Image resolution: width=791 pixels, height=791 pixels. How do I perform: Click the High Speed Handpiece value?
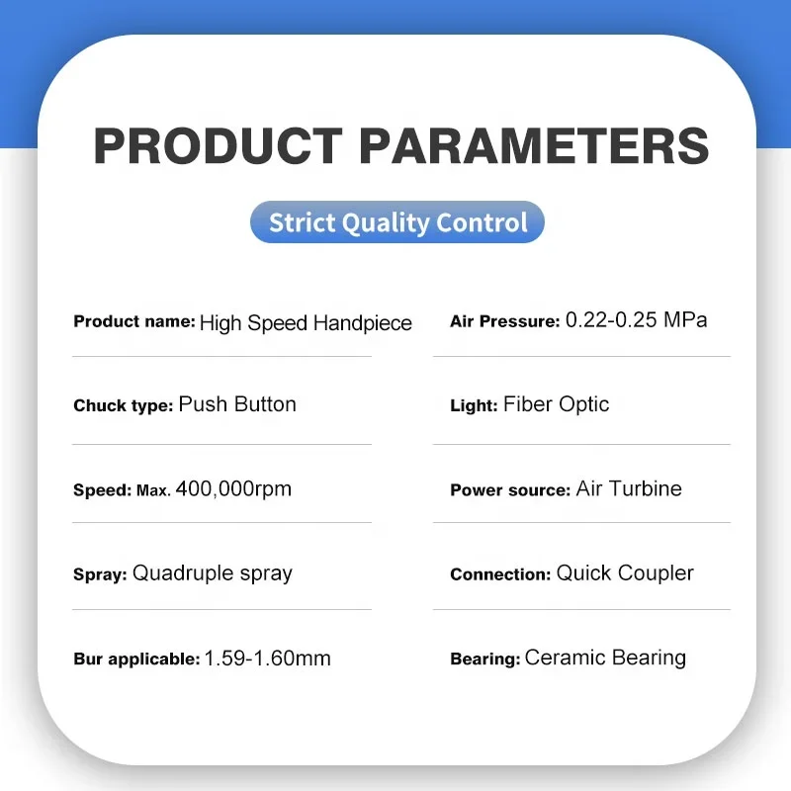coord(306,322)
